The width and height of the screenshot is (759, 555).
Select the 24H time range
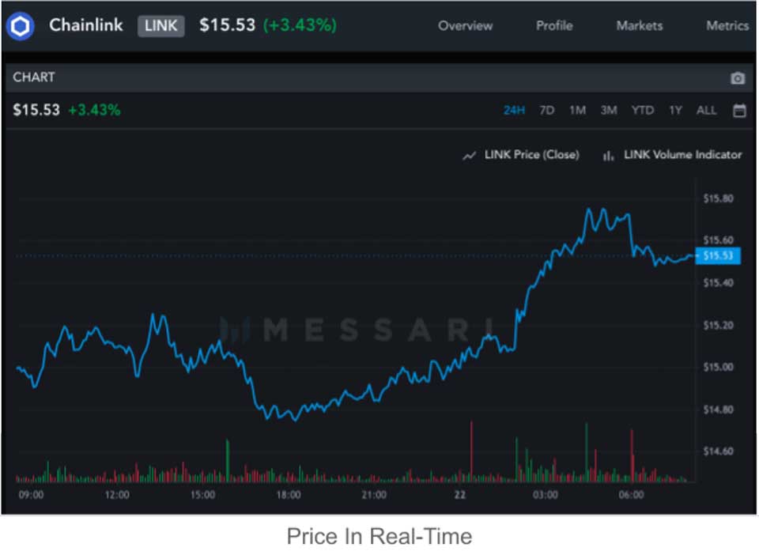pos(514,111)
